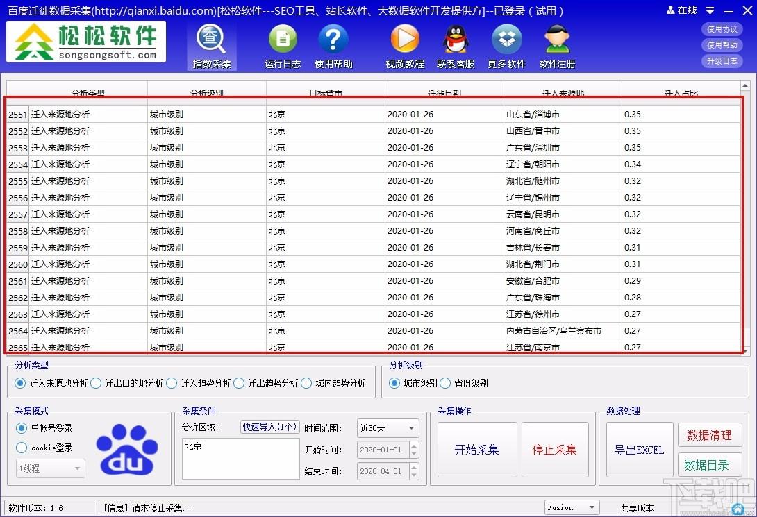Screen dimensions: 757x517
Task: Select row 2553 广东省/深圳市
Action: (374, 148)
